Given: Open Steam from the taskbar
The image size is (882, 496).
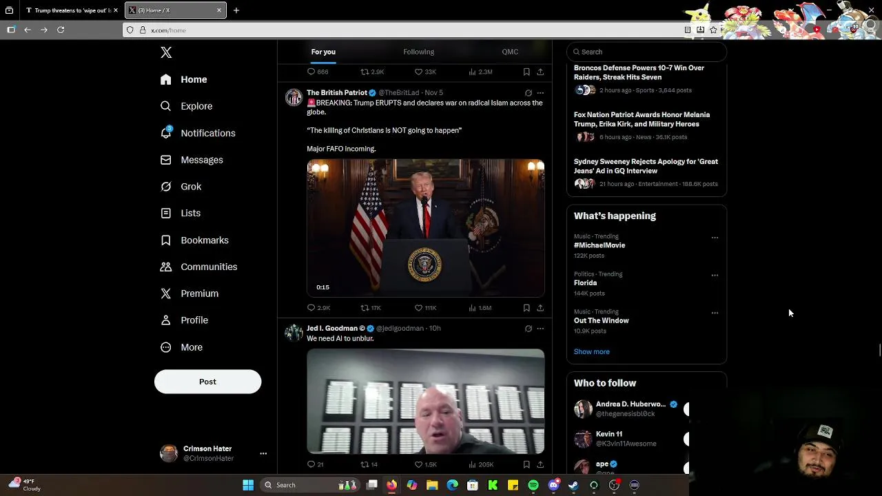Looking at the screenshot, I should [x=573, y=485].
